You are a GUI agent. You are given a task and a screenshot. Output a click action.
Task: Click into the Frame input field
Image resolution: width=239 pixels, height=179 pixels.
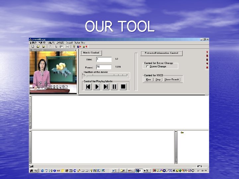coord(104,67)
